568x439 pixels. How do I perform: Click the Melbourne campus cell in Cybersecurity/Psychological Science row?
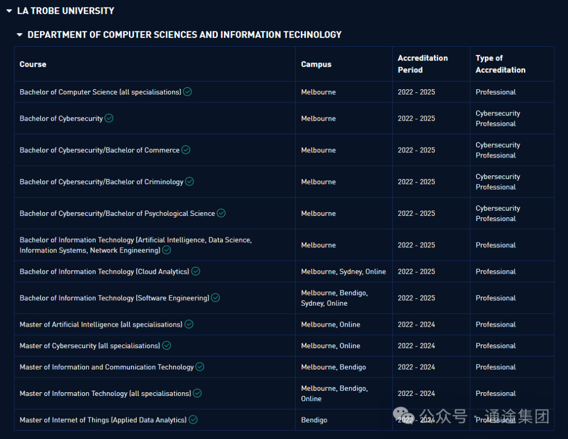pos(318,214)
